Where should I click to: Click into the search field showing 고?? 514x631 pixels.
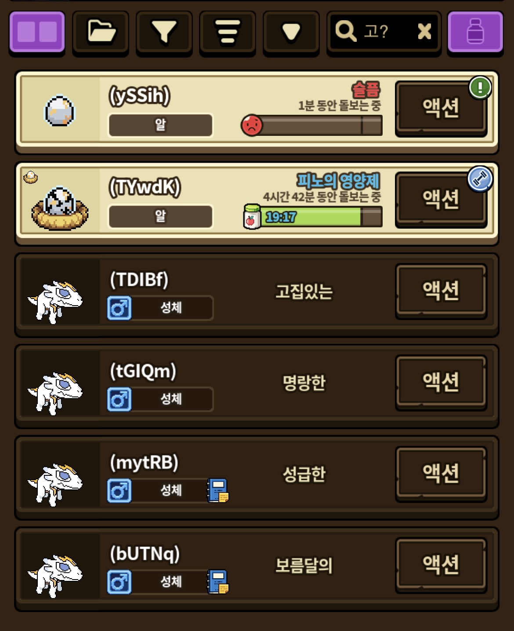(x=384, y=32)
